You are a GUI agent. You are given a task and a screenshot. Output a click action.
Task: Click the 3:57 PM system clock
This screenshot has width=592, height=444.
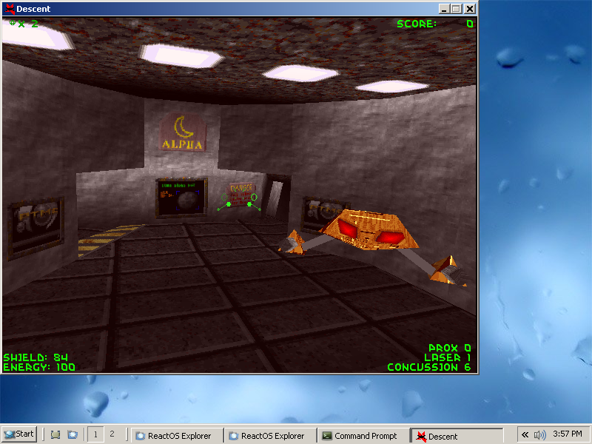click(x=567, y=435)
